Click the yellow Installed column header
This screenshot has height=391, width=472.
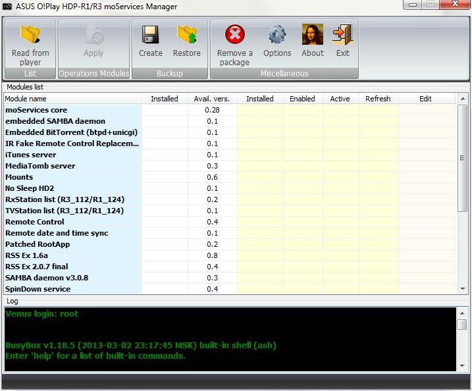[x=260, y=99]
